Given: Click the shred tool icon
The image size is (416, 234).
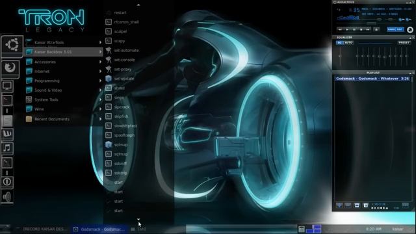Looking at the screenshot, I should (x=109, y=88).
